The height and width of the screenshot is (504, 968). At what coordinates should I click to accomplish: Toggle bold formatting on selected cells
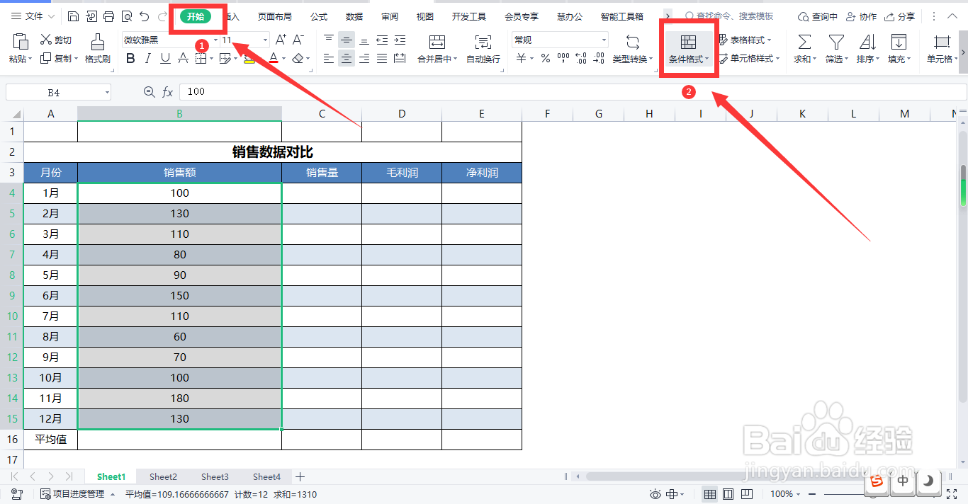coord(130,58)
